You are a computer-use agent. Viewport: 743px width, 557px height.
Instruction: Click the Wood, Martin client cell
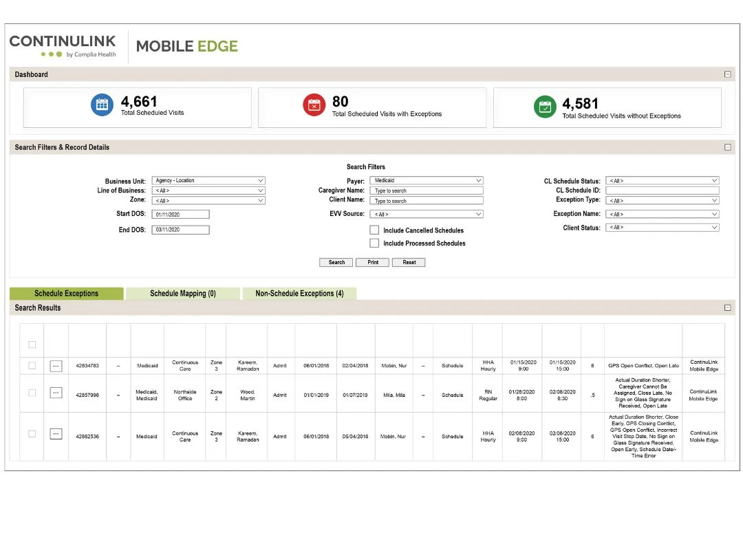pos(248,395)
